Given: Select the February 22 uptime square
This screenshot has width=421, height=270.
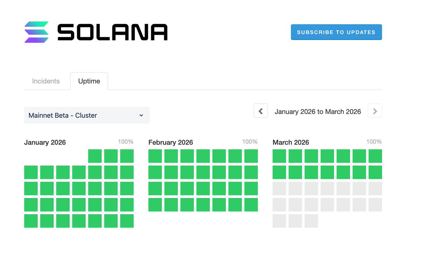Looking at the screenshot, I should coord(155,205).
